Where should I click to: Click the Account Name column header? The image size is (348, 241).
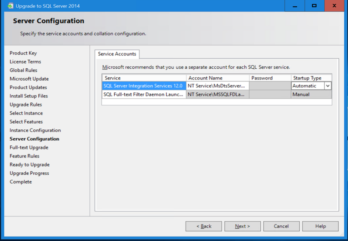click(218, 78)
